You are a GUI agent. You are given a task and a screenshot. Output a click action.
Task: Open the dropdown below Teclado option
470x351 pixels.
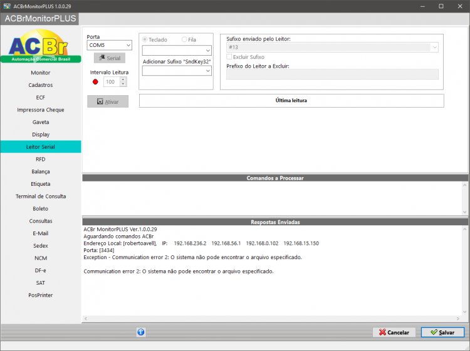click(x=207, y=51)
